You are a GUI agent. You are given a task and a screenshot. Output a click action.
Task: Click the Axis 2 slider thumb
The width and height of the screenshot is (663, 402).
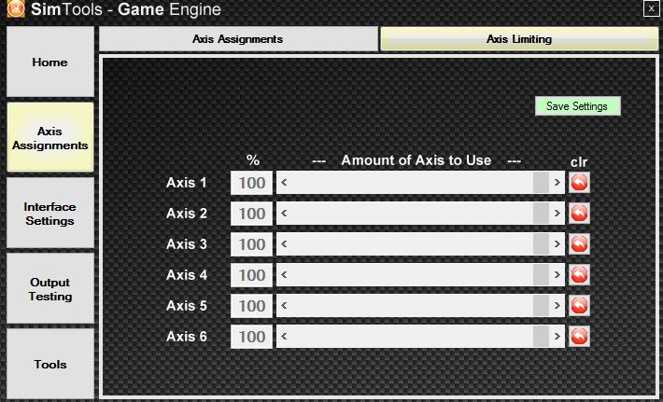pyautogui.click(x=541, y=214)
